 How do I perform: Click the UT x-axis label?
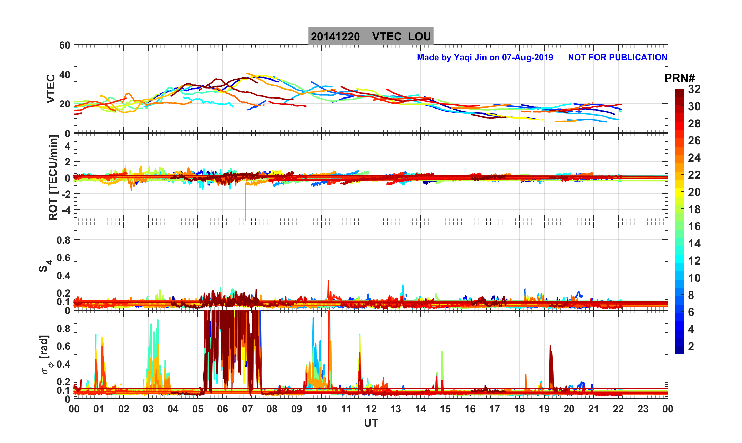pos(371,423)
